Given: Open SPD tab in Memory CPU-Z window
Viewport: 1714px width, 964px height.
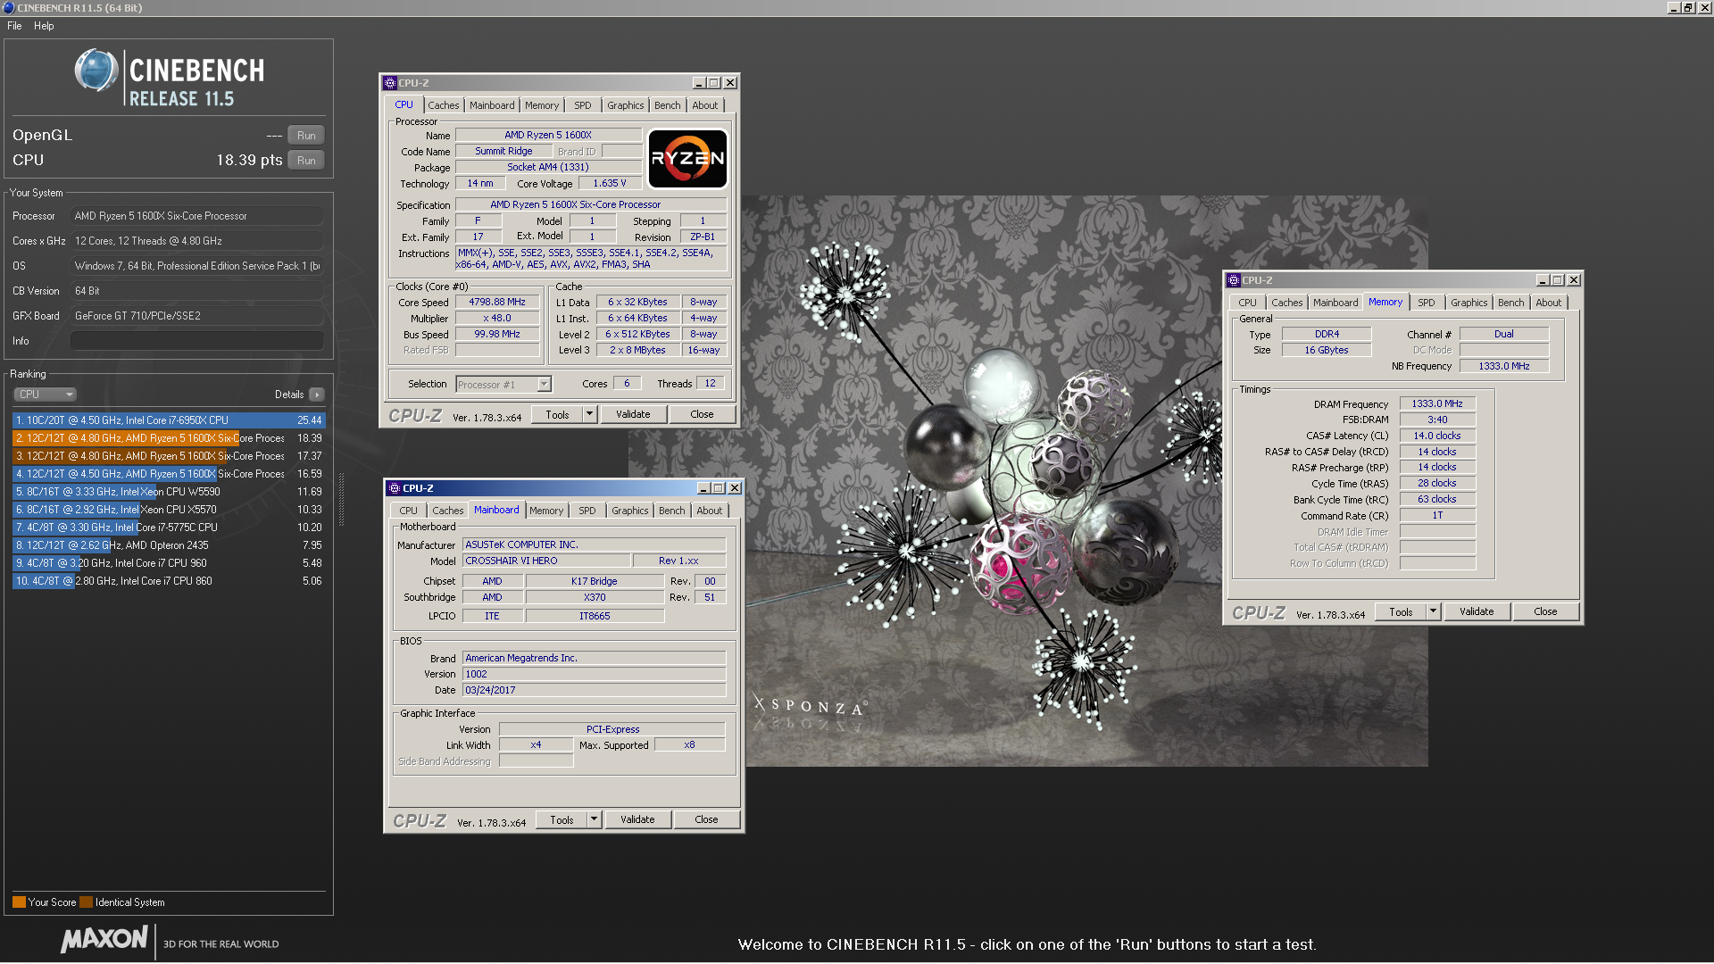Looking at the screenshot, I should 1427,303.
